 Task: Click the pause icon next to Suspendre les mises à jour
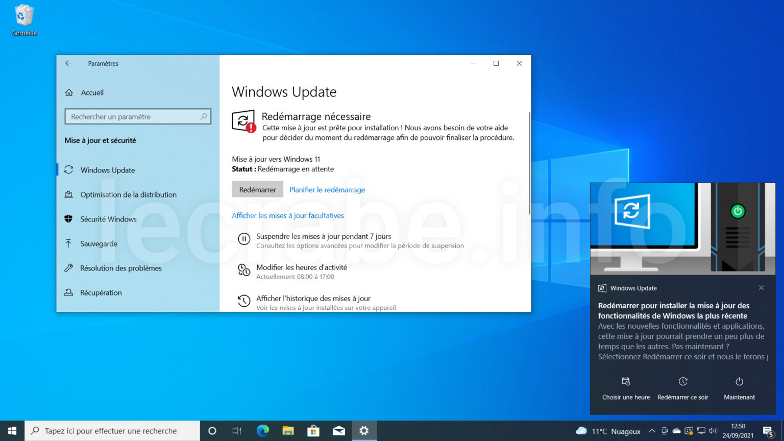pyautogui.click(x=243, y=239)
